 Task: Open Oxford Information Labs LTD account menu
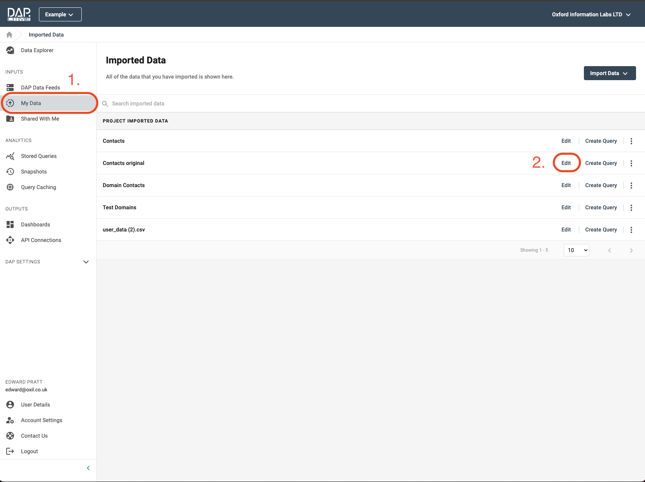click(x=591, y=14)
